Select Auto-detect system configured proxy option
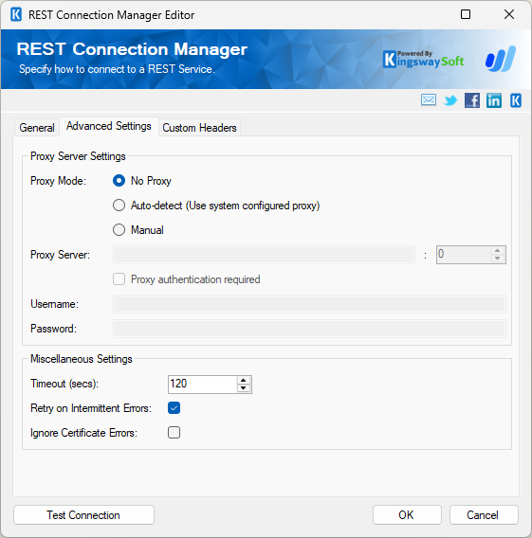The image size is (532, 538). tap(119, 206)
